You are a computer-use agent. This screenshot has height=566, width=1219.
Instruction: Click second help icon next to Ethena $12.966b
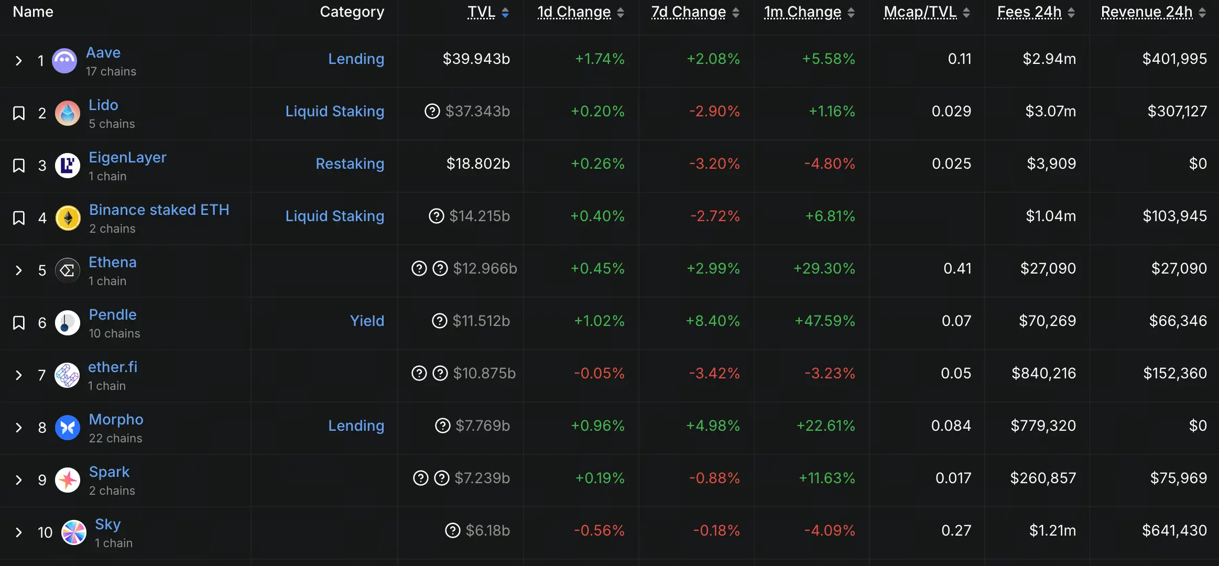(440, 268)
